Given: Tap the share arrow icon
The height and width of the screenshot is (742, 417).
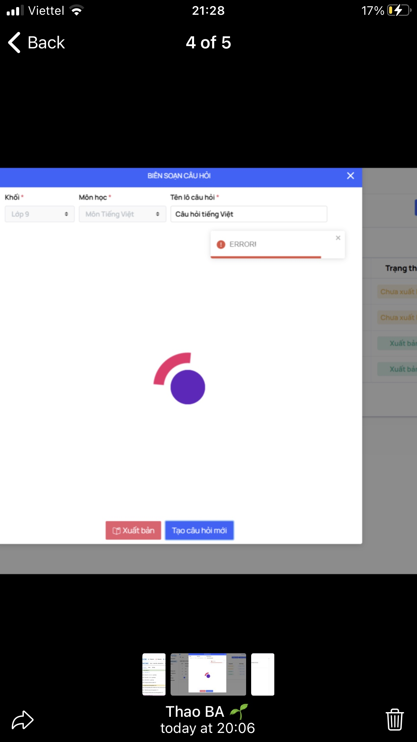Looking at the screenshot, I should 22,720.
